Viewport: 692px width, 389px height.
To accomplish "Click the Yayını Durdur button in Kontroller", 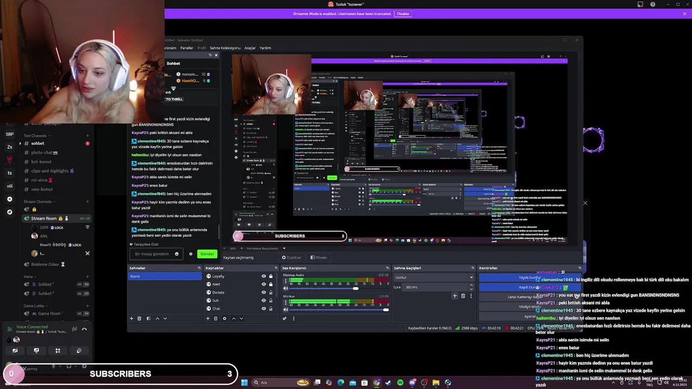I will 529,278.
